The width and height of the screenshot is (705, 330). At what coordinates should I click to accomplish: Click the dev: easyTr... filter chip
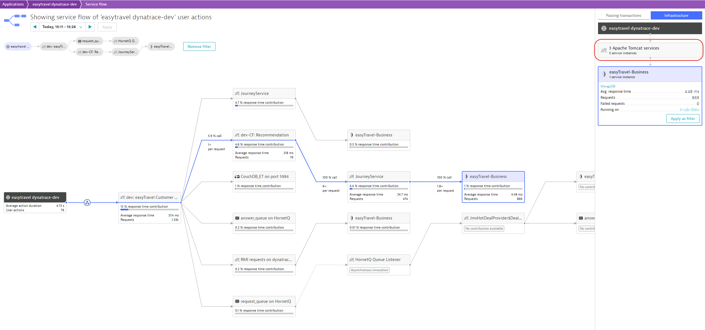54,46
